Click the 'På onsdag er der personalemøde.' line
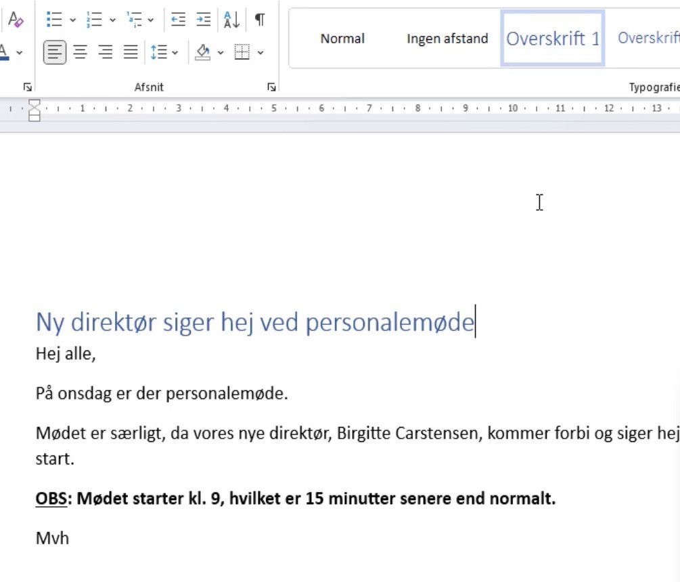The height and width of the screenshot is (582, 680). pyautogui.click(x=161, y=394)
